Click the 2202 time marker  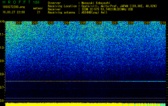pos(34,23)
